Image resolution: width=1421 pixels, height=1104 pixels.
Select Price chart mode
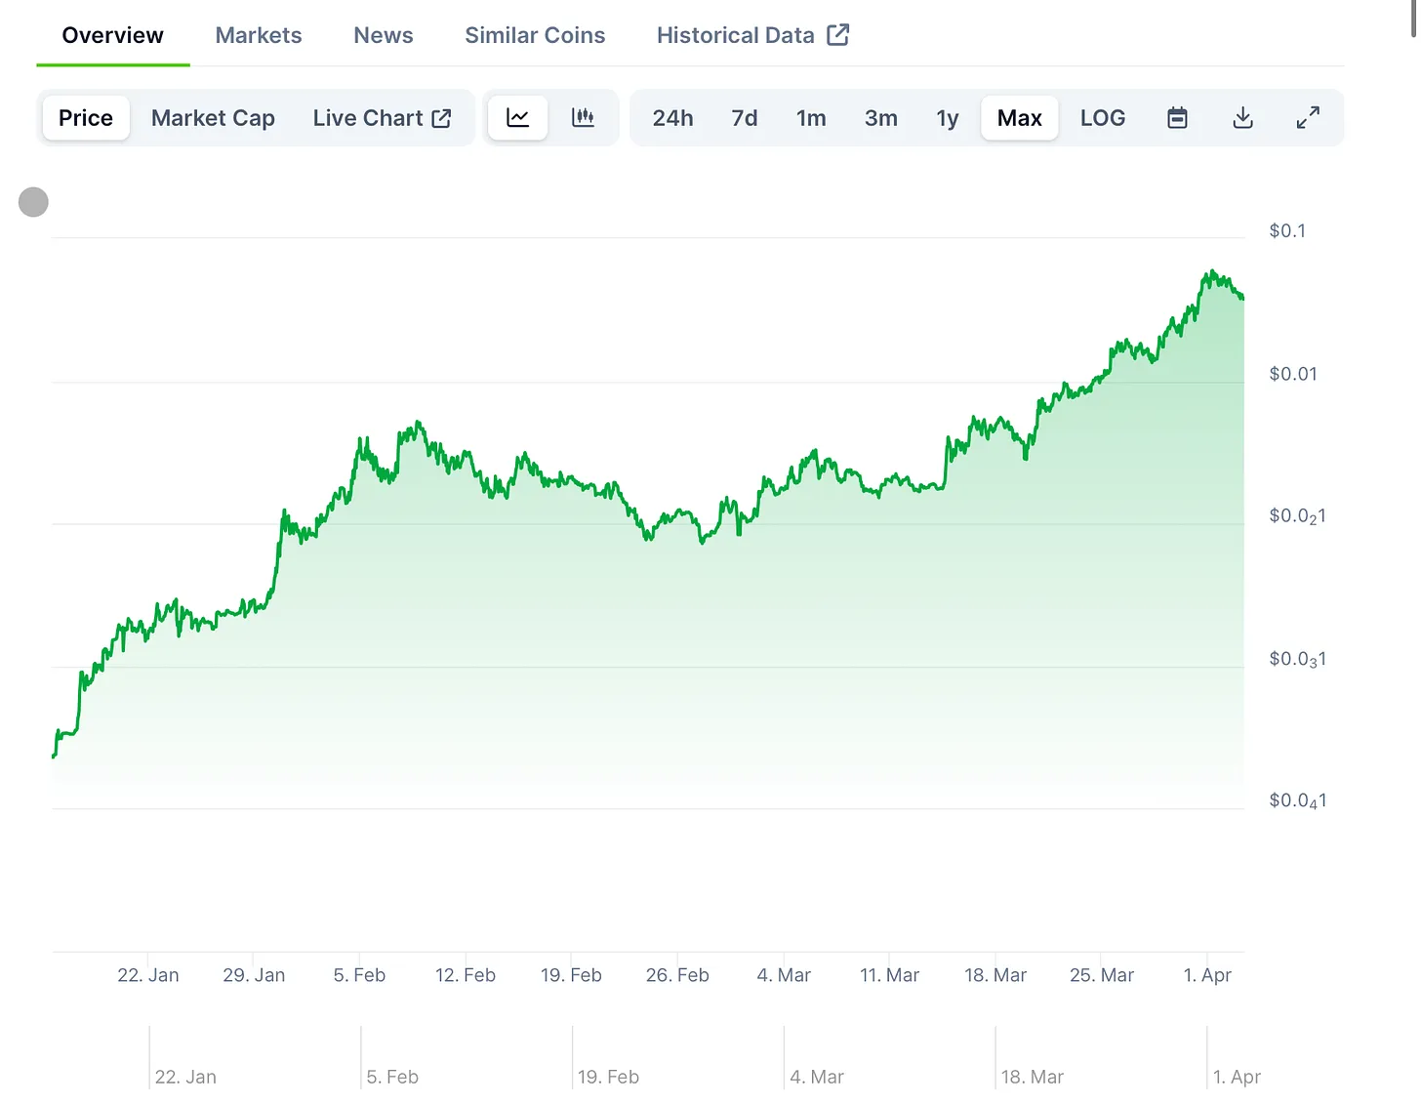point(86,118)
